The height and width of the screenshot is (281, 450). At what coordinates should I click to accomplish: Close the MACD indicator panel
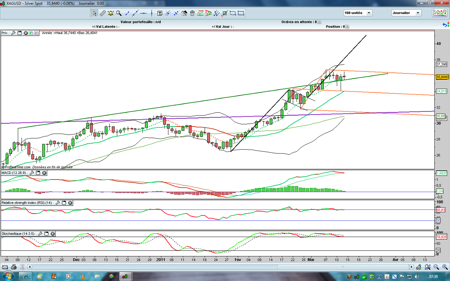(x=44, y=173)
